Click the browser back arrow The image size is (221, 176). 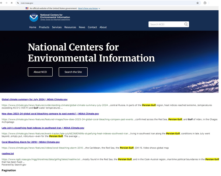(1, 3)
